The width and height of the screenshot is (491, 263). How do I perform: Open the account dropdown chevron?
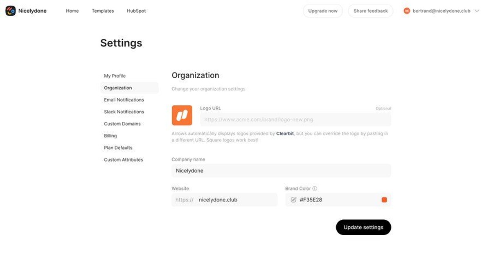477,11
